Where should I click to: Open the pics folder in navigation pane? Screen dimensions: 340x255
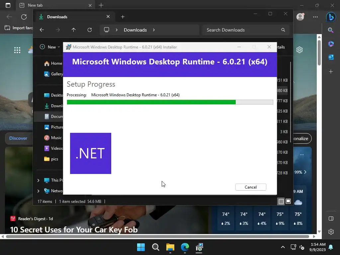coord(51,159)
